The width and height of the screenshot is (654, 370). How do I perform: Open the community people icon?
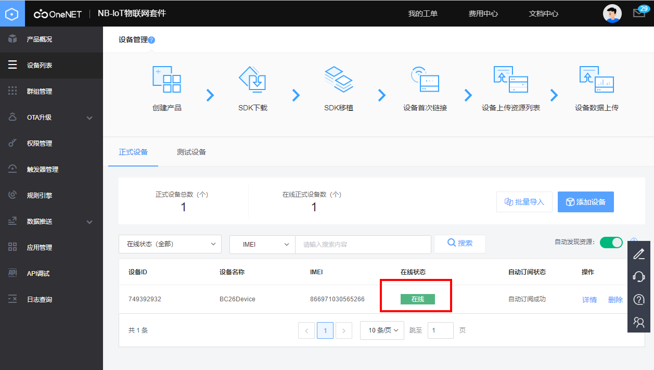tap(639, 322)
